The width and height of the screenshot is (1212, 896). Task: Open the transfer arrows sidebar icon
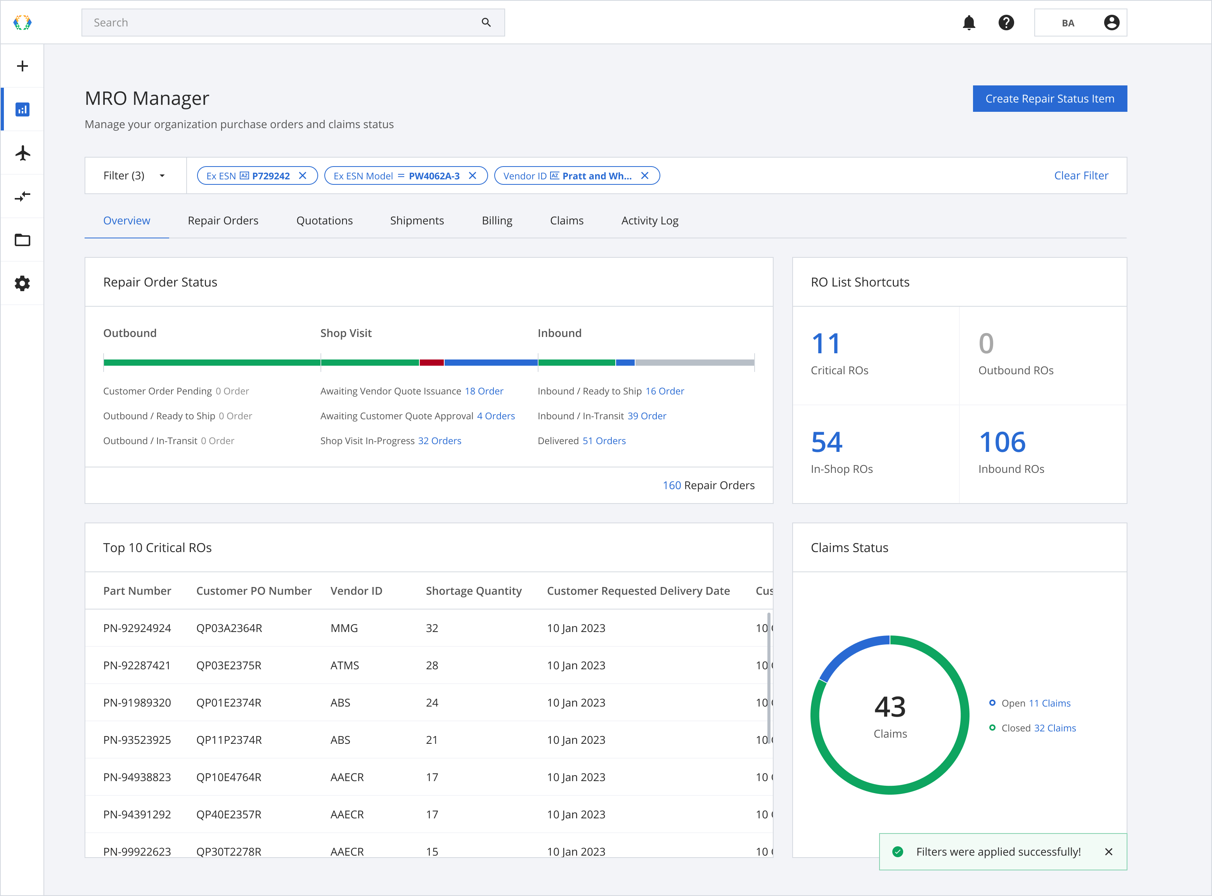[22, 196]
